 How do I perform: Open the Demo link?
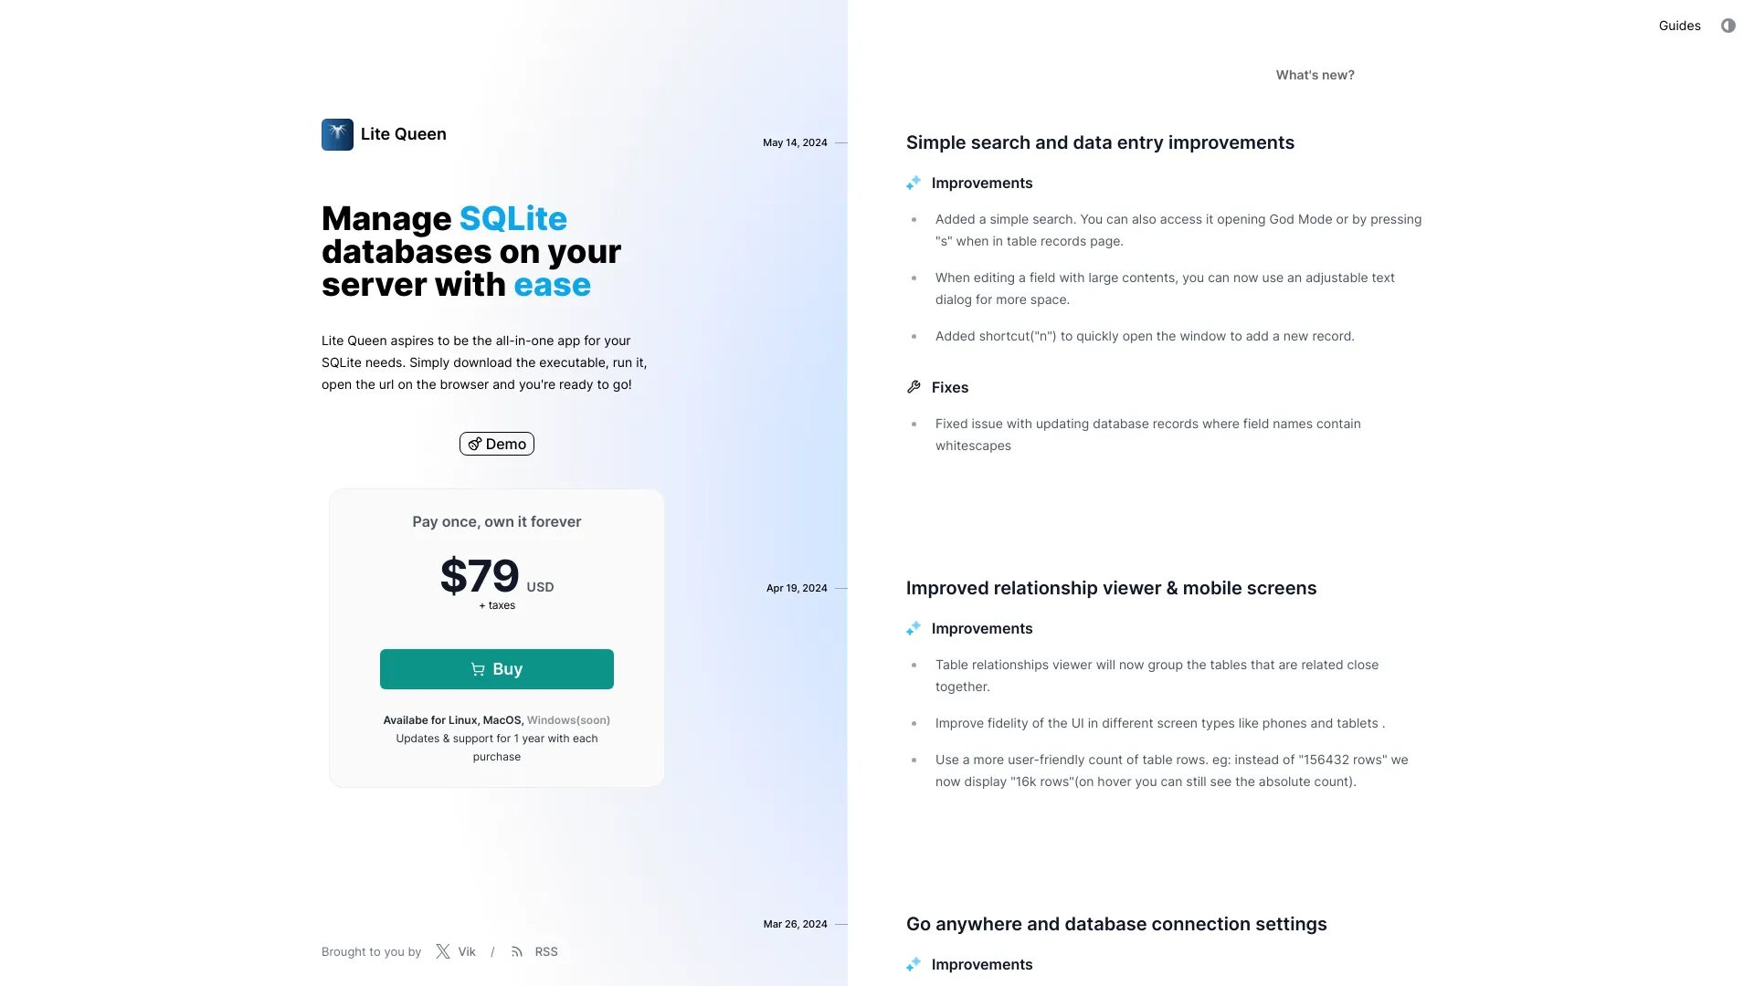coord(497,444)
